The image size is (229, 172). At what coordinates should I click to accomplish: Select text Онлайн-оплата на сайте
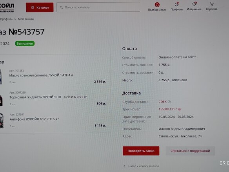(178, 57)
